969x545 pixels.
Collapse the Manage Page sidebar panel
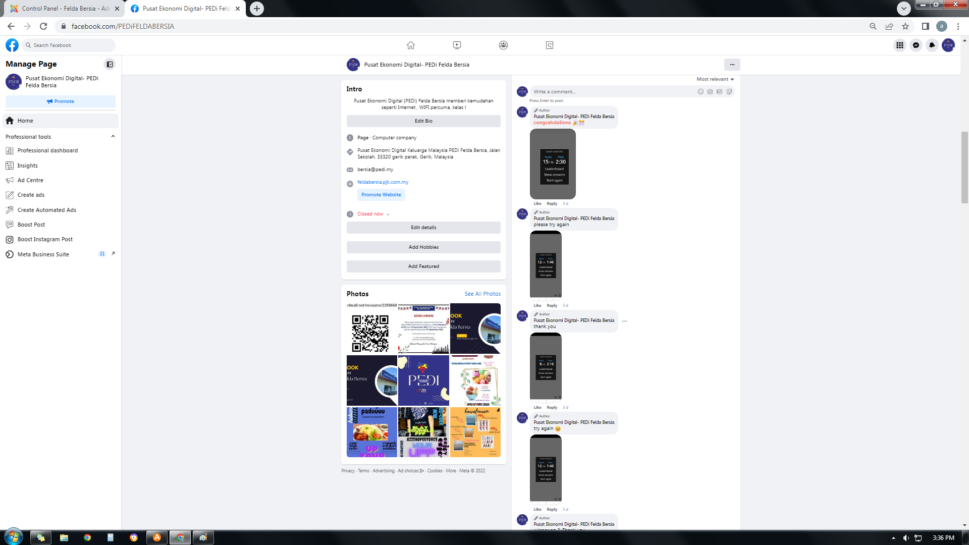(110, 64)
